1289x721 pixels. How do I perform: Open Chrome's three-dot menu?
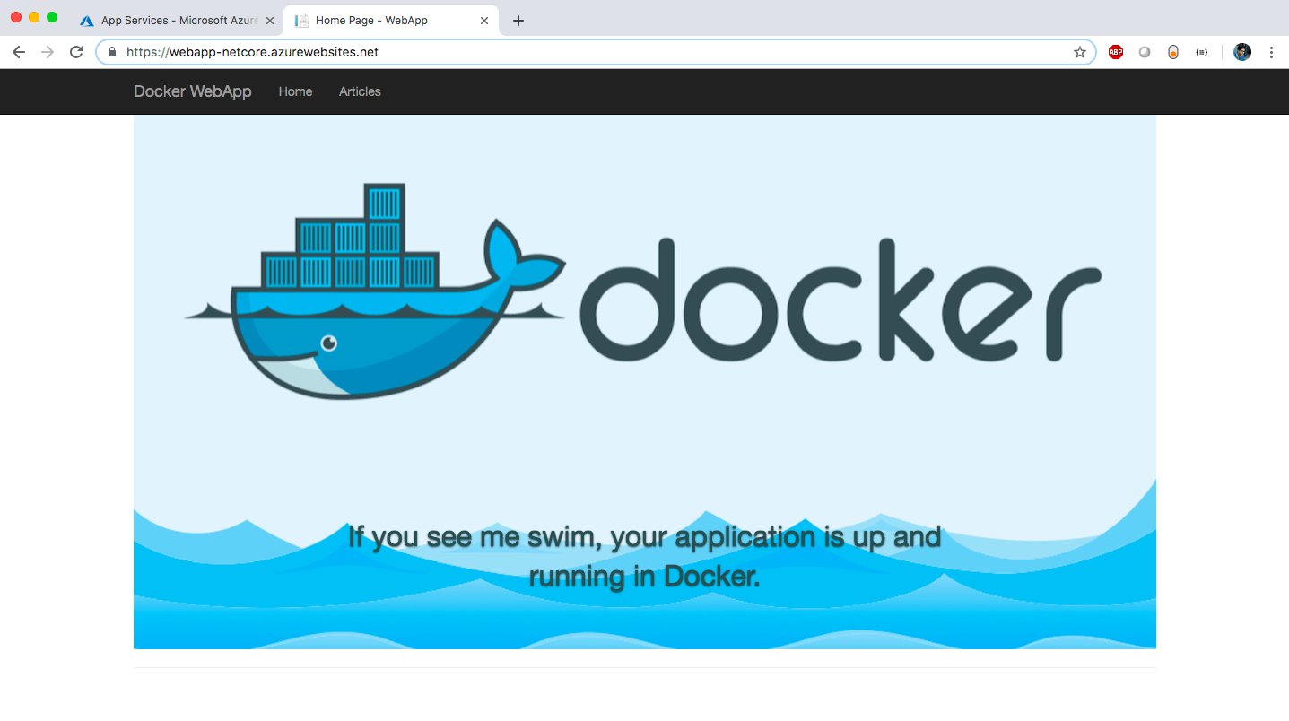click(1271, 52)
